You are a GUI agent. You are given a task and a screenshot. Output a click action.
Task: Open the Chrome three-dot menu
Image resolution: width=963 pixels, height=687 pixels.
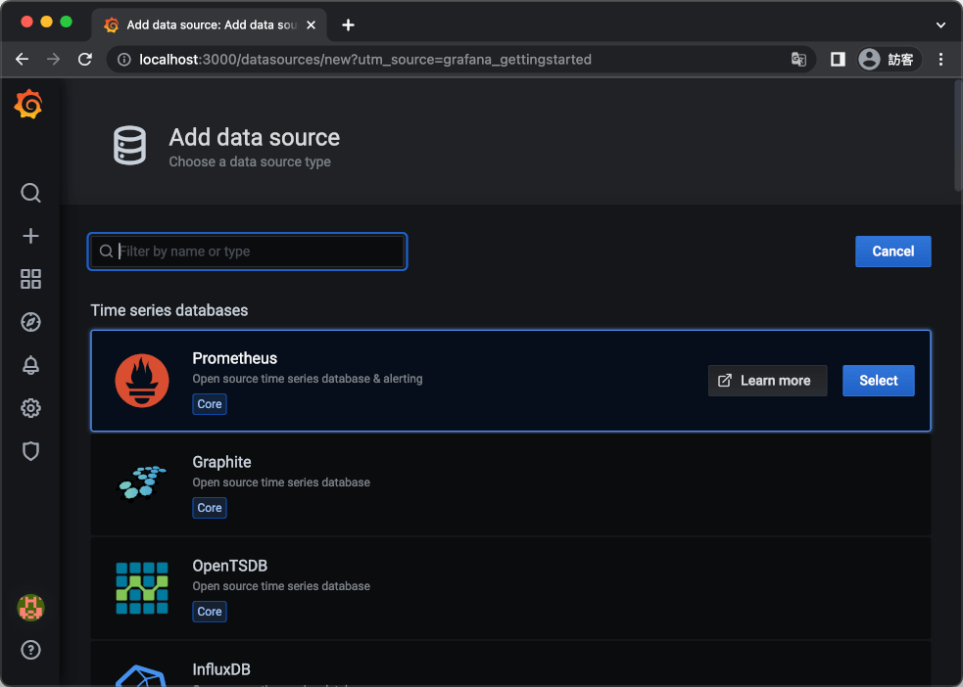[940, 60]
